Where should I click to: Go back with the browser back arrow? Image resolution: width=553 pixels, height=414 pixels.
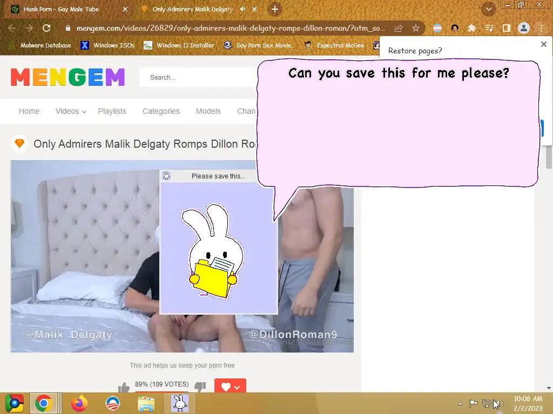tap(12, 28)
